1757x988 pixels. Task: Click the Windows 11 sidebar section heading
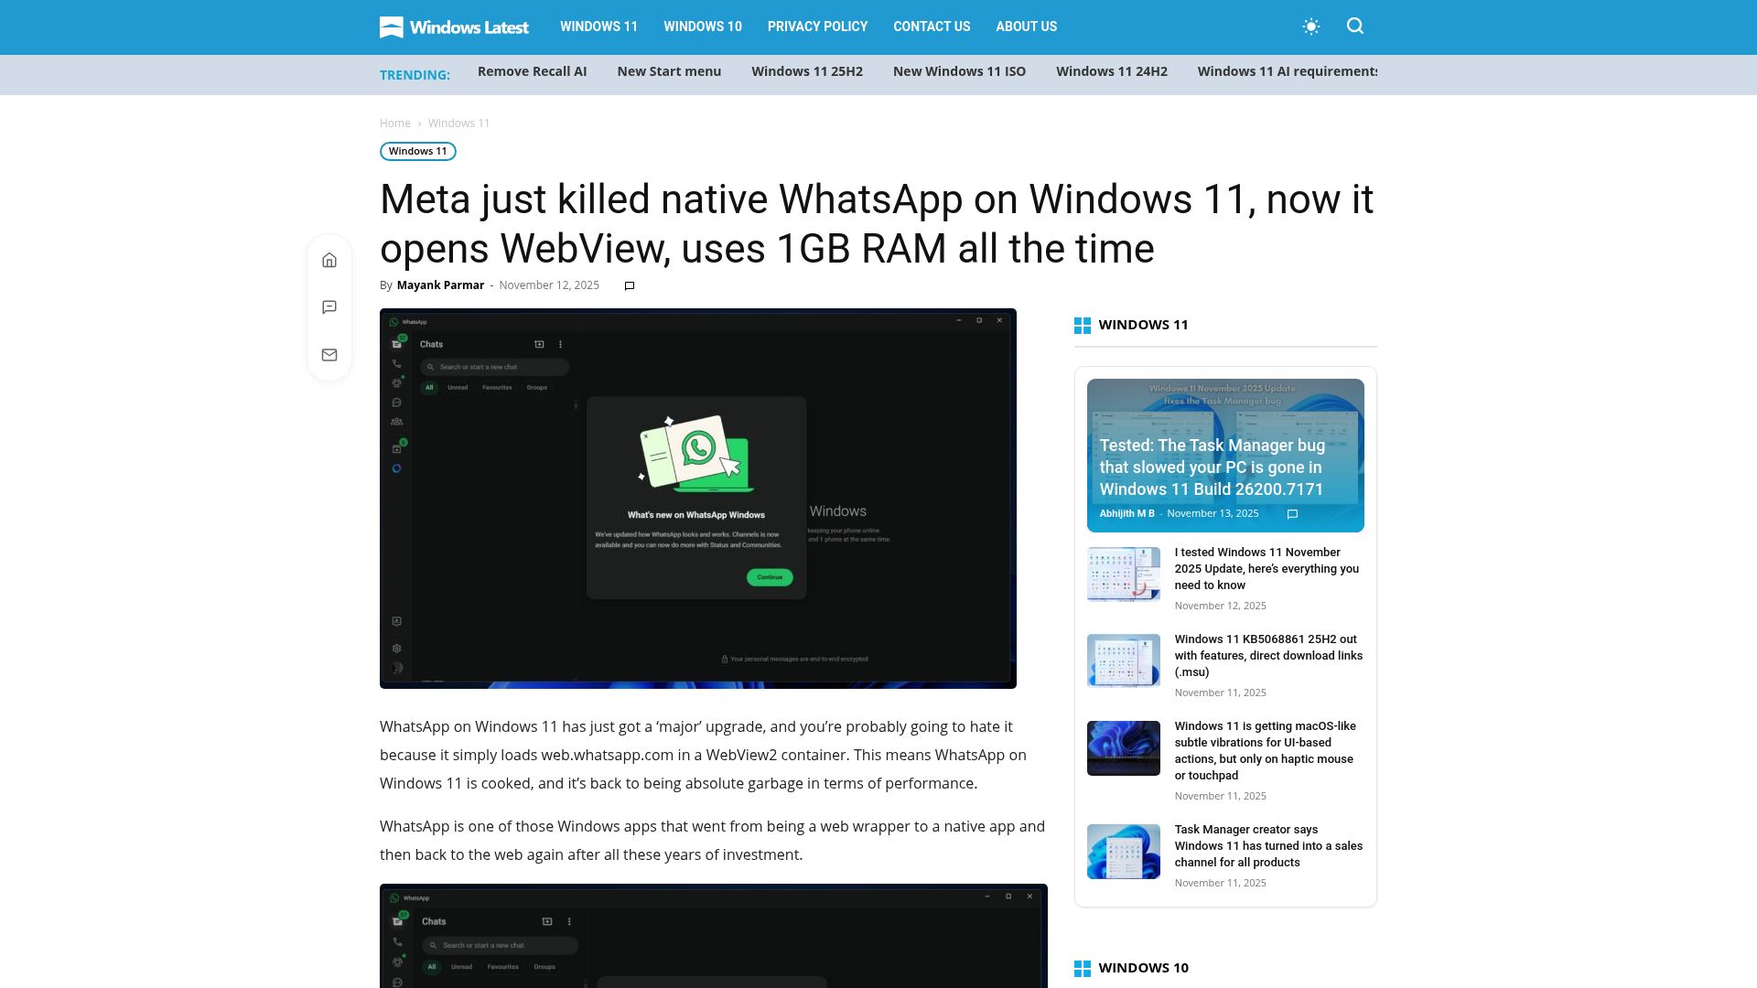1143,325
